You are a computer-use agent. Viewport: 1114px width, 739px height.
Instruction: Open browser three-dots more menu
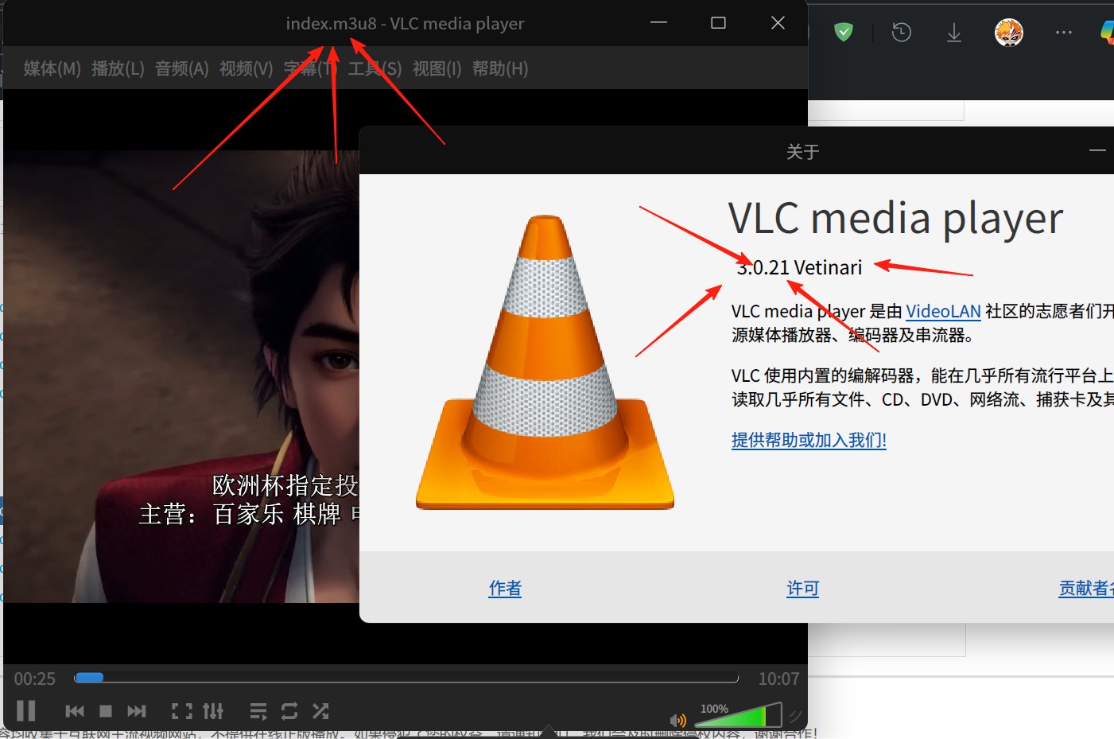(1064, 33)
